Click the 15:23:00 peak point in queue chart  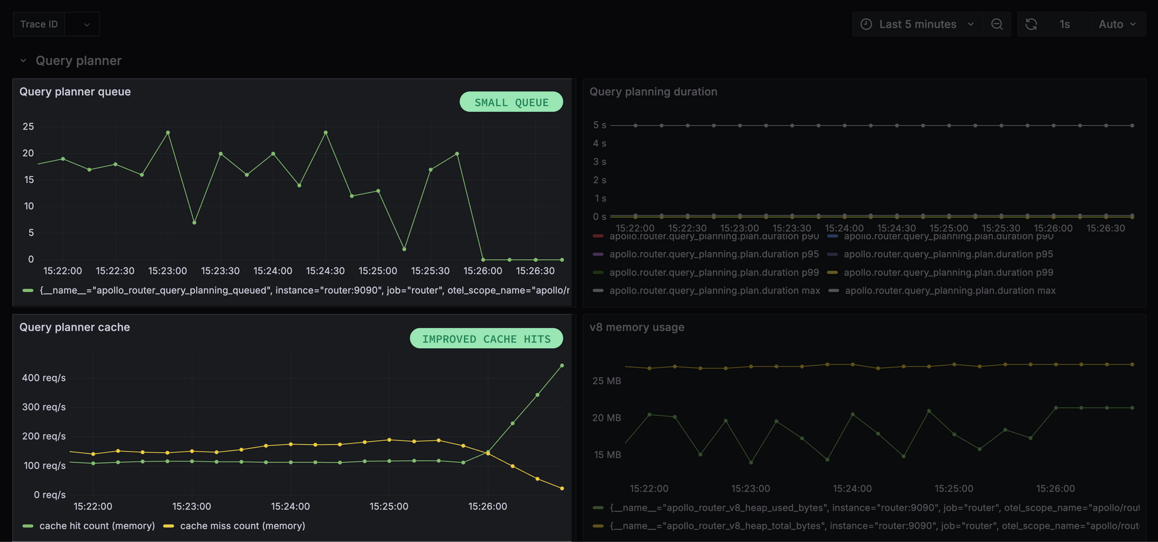point(168,132)
